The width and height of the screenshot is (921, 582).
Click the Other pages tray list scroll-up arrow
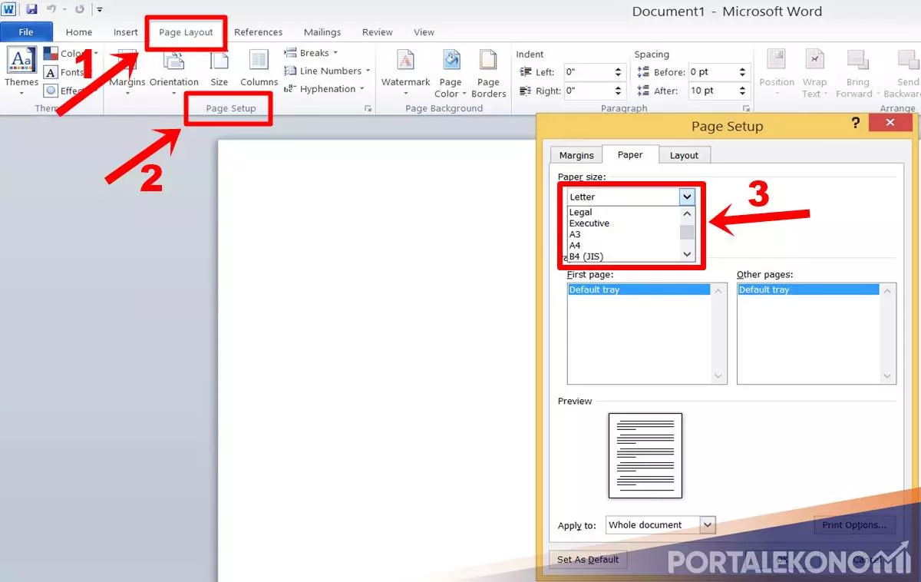888,290
